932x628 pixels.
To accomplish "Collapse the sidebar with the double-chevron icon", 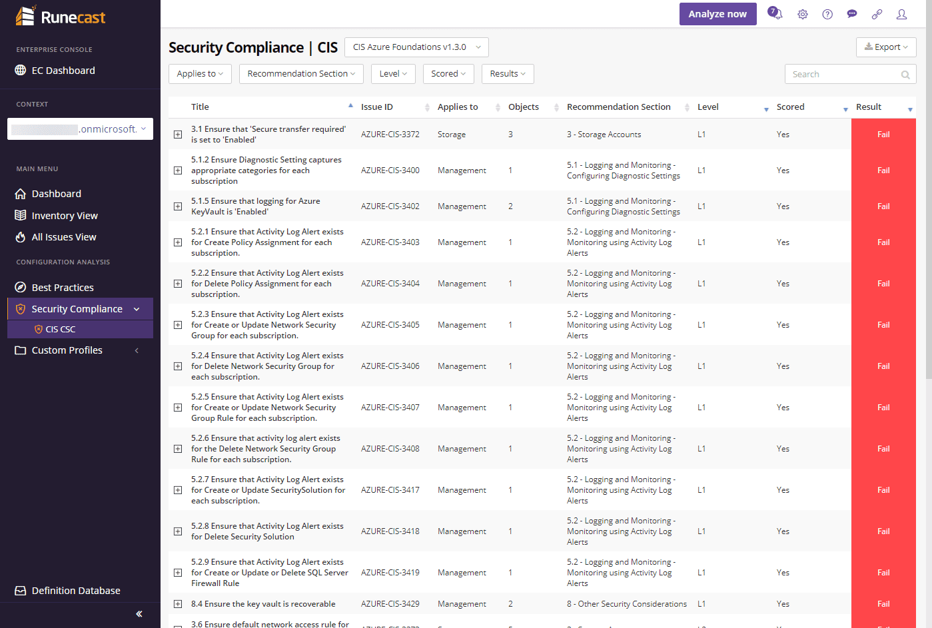I will 139,614.
